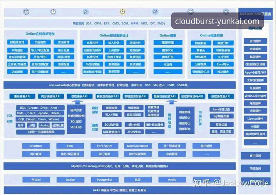Click the up arrow above 模版创建 block
This screenshot has height=195, width=276.
[x=172, y=102]
